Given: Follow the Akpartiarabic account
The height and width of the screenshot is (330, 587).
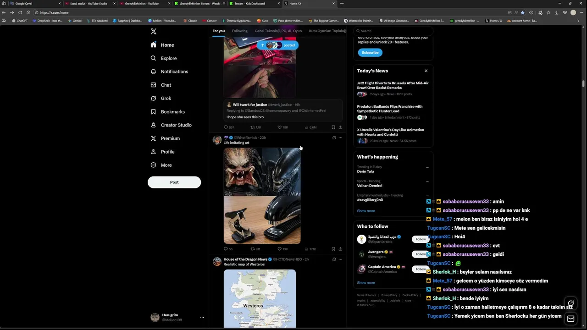Looking at the screenshot, I should pyautogui.click(x=421, y=239).
